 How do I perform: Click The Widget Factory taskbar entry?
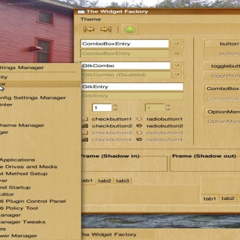click(x=118, y=235)
